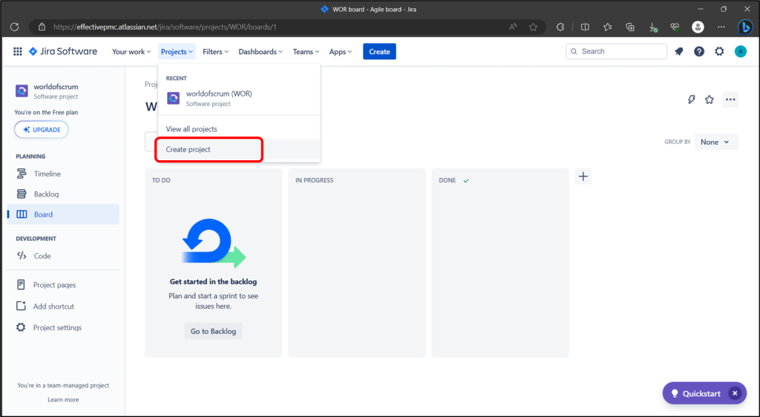Expand the Teams dropdown
The width and height of the screenshot is (760, 417).
tap(306, 52)
